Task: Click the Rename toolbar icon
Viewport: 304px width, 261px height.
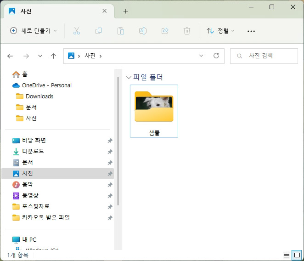Action: click(143, 31)
